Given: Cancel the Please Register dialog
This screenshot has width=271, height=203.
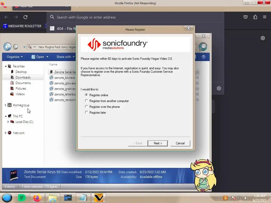Looking at the screenshot, I should (x=180, y=143).
